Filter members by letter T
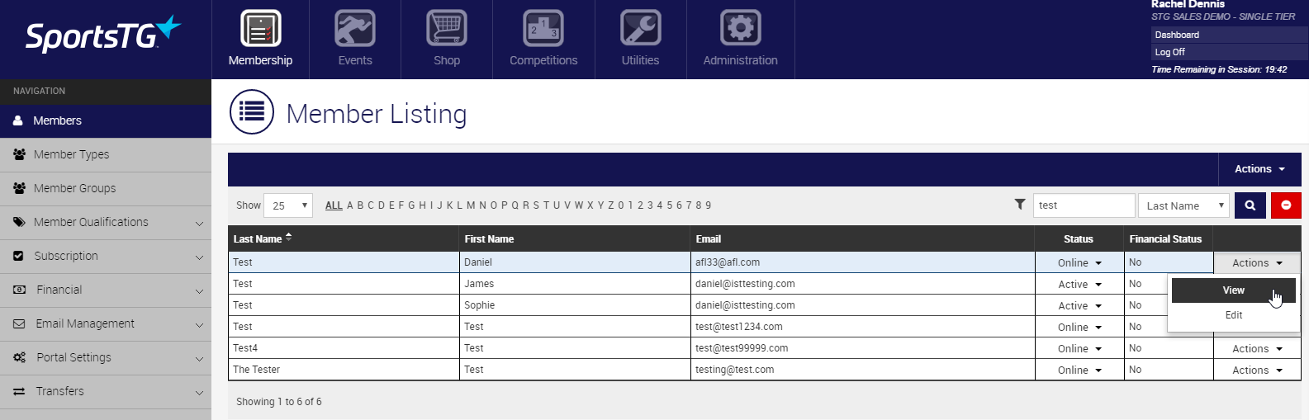1309x420 pixels. coord(546,205)
